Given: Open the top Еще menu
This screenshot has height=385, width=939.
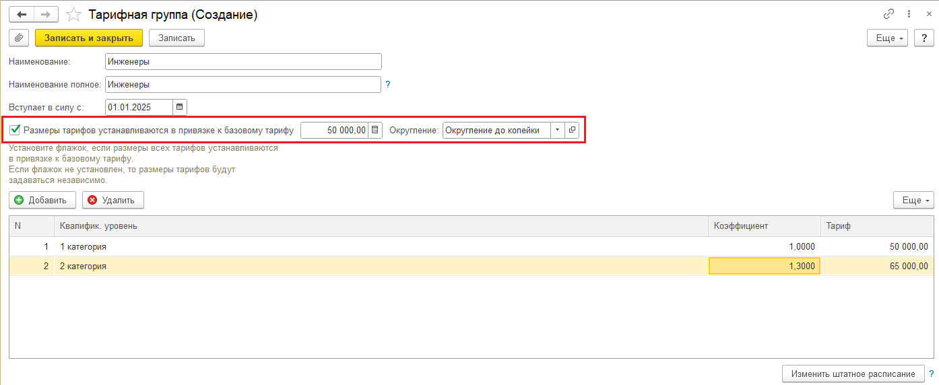Looking at the screenshot, I should 887,38.
